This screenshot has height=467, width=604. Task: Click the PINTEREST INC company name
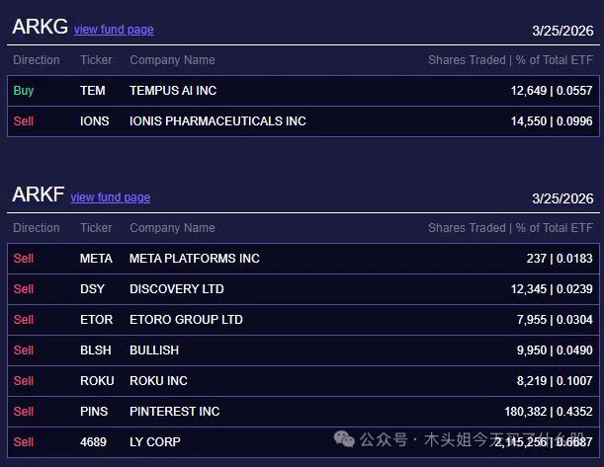[175, 412]
